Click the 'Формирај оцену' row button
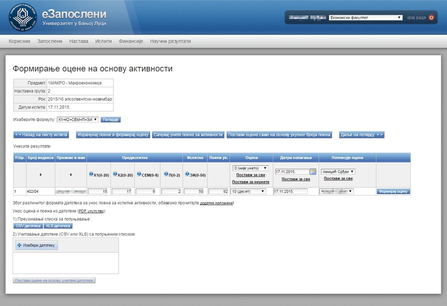Image resolution: width=447 pixels, height=306 pixels. (x=393, y=191)
